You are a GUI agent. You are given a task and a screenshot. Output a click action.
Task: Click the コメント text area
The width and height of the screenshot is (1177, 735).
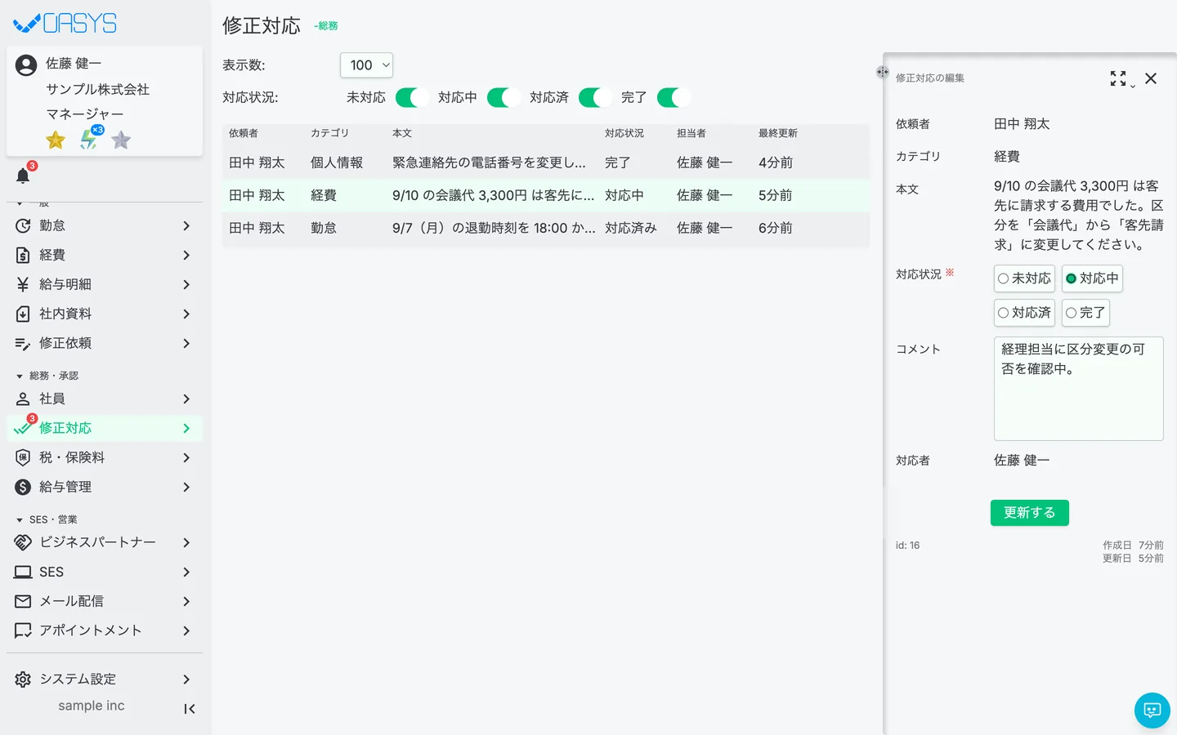pos(1079,389)
